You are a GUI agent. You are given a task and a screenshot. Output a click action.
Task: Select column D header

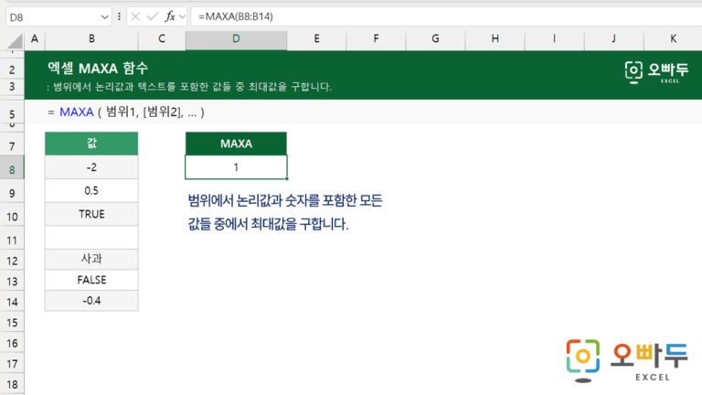coord(236,39)
